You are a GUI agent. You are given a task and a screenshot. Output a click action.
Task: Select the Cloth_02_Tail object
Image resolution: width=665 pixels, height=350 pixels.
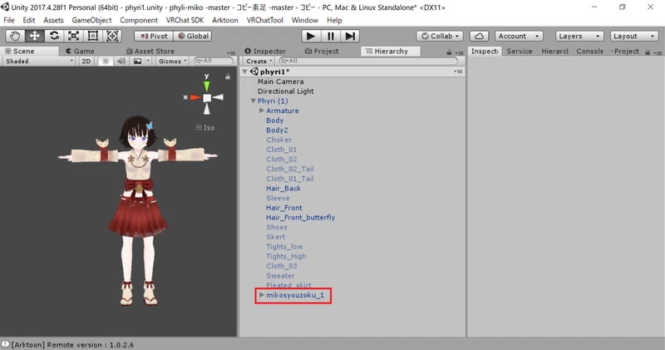289,169
